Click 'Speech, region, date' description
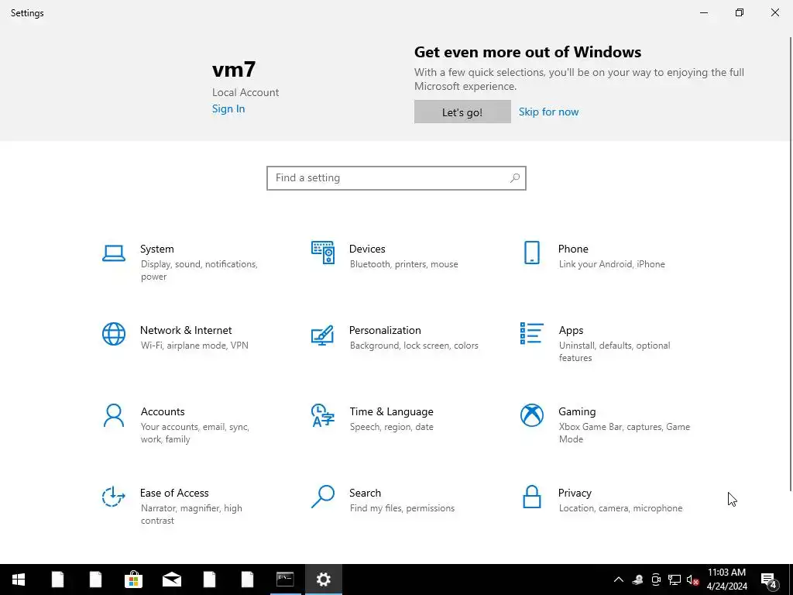 (391, 427)
